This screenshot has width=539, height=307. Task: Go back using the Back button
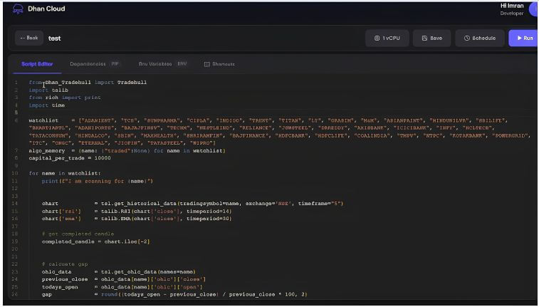pyautogui.click(x=29, y=38)
